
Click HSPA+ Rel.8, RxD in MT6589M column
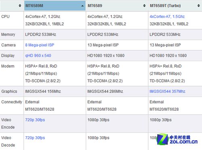pos(41,66)
